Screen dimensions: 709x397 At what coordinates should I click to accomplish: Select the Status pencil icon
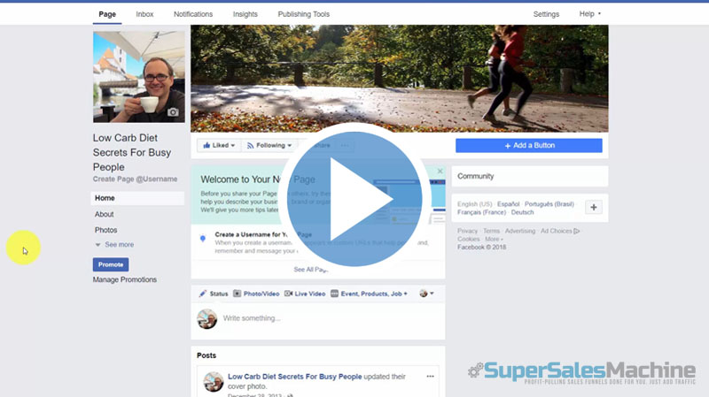(203, 294)
